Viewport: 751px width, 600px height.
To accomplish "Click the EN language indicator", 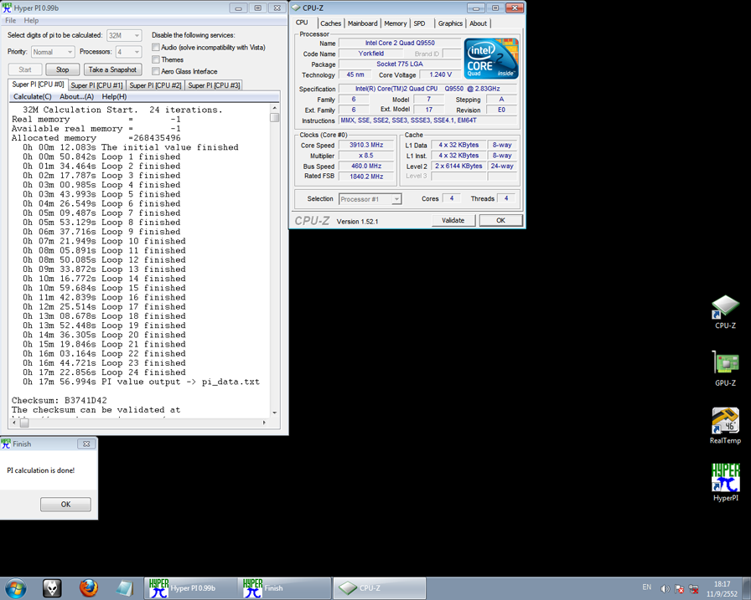I will (646, 587).
